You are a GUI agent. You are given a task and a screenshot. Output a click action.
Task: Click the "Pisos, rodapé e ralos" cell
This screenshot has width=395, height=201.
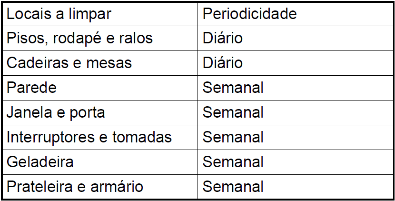(79, 38)
